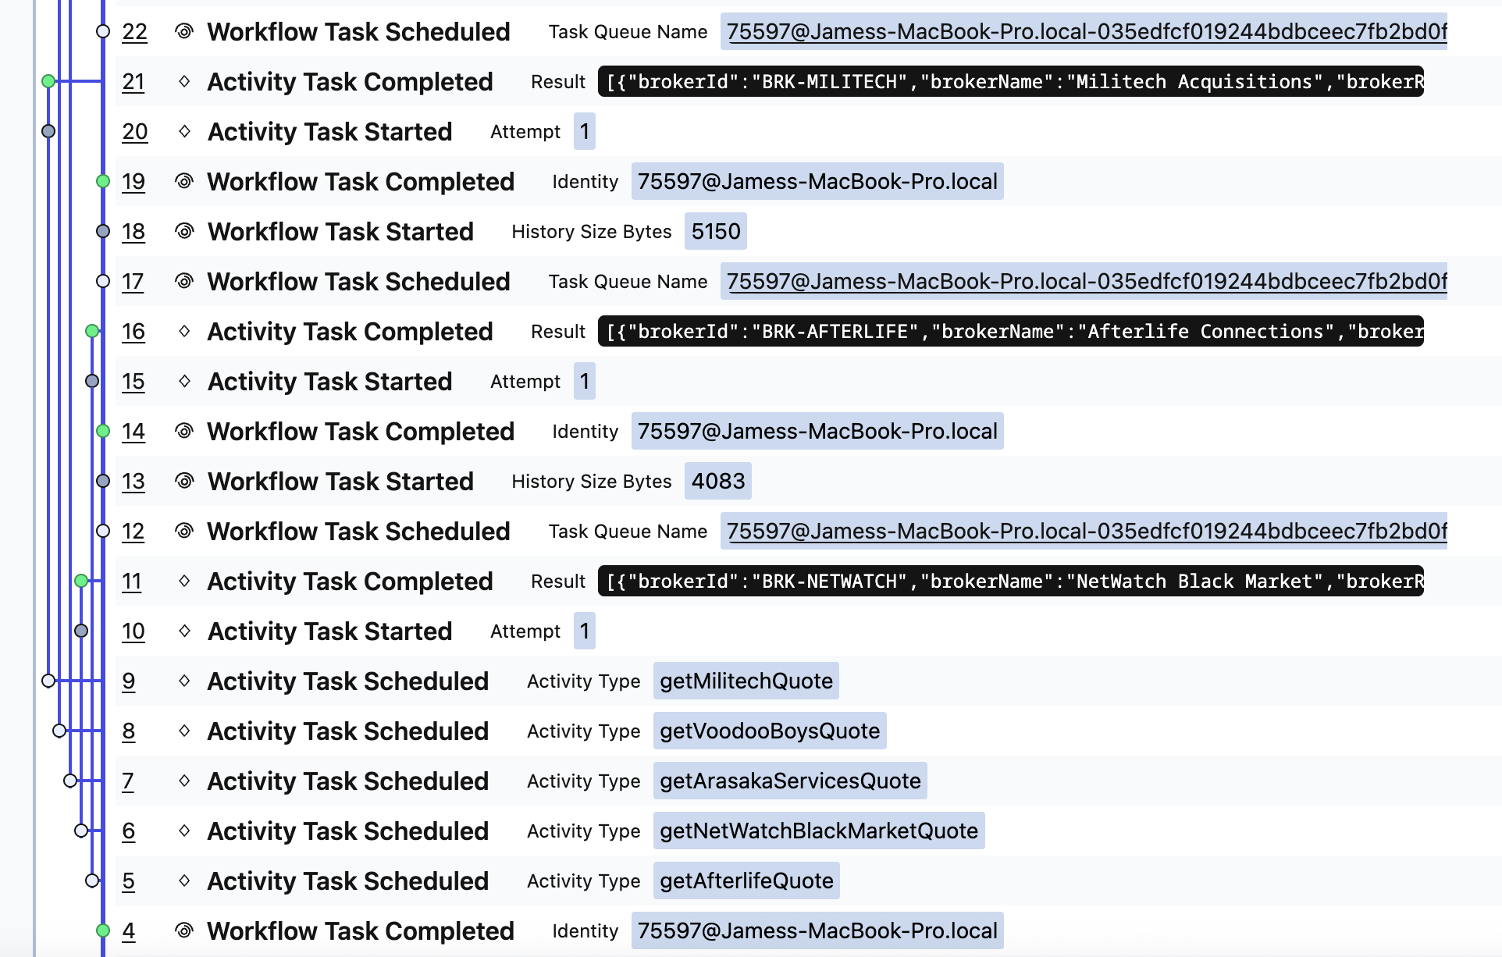1502x957 pixels.
Task: Click workflow task icon on event 22
Action: (184, 31)
